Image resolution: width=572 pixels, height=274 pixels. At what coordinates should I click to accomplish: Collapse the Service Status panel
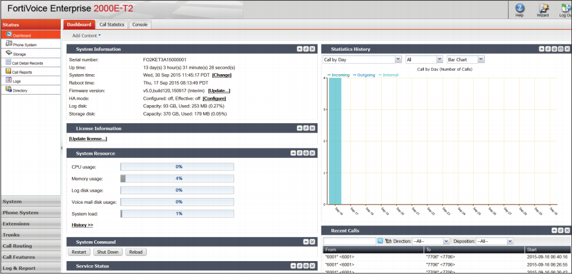click(x=293, y=266)
